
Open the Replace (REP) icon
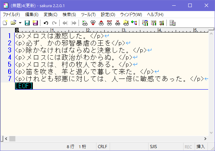click(x=109, y=23)
